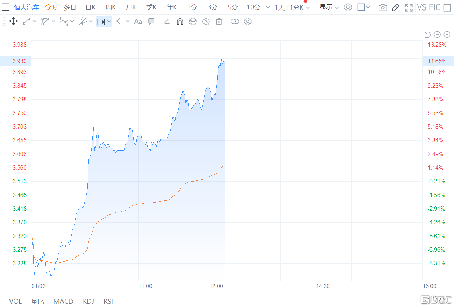Expand wave line tool dropdown arrow
Image resolution: width=454 pixels, height=307 pixels.
pyautogui.click(x=72, y=22)
